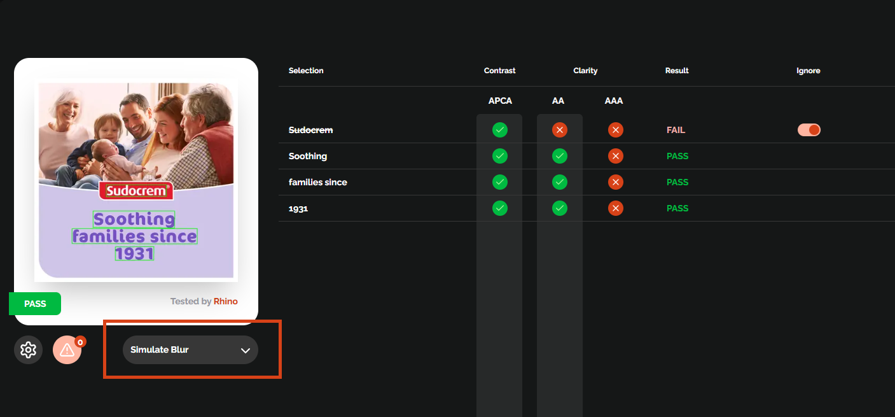Click the Soothing AAA fail icon
Image resolution: width=895 pixels, height=417 pixels.
(x=615, y=156)
